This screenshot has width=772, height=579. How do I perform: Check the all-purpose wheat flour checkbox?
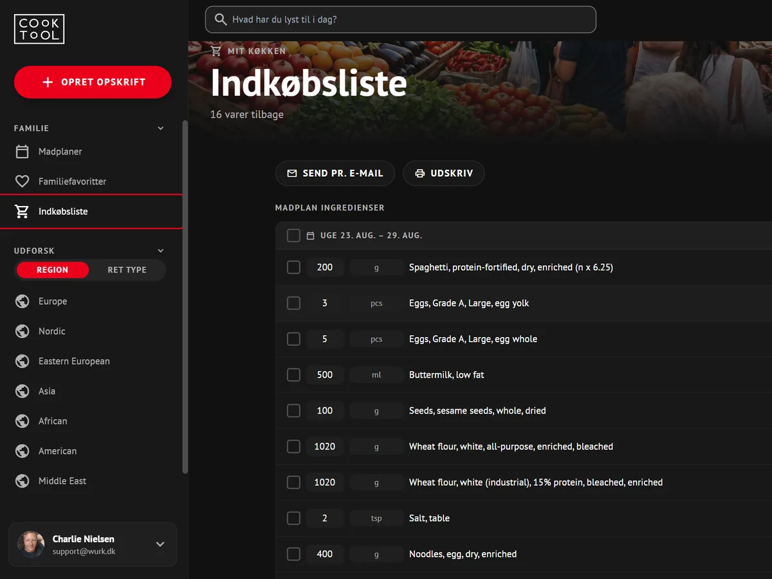293,446
